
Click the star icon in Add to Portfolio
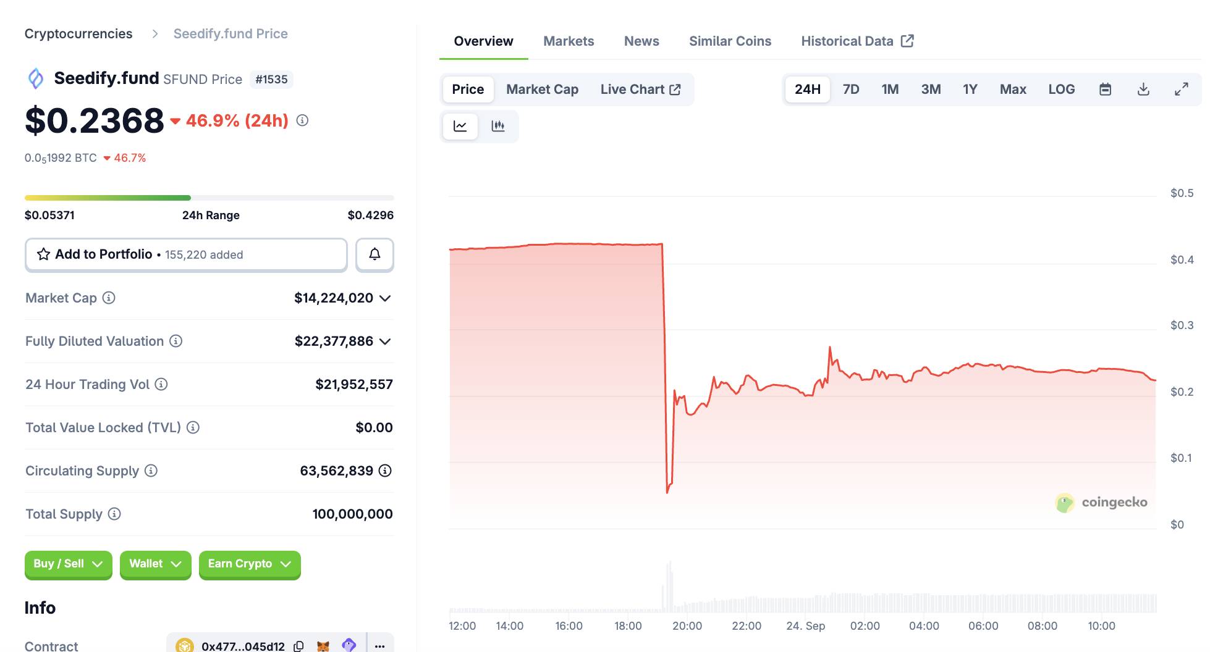tap(43, 254)
